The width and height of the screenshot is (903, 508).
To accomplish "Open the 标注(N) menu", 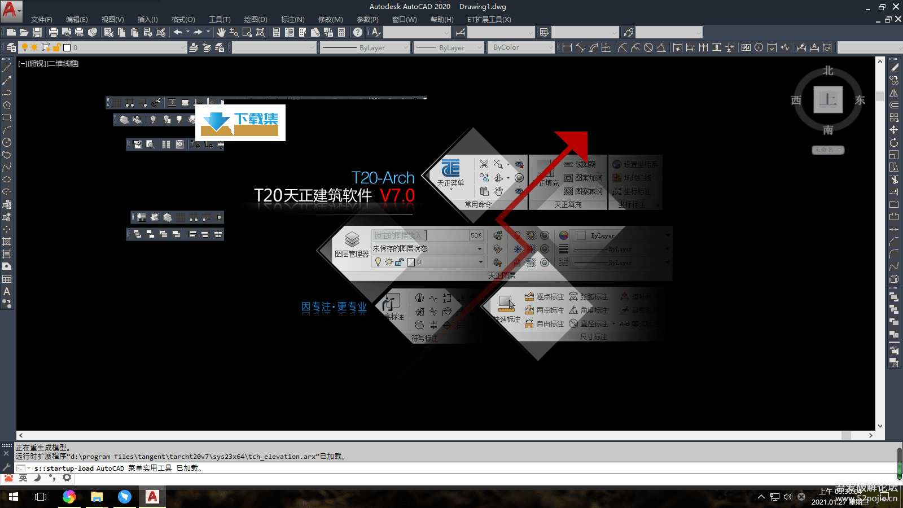I will [292, 19].
